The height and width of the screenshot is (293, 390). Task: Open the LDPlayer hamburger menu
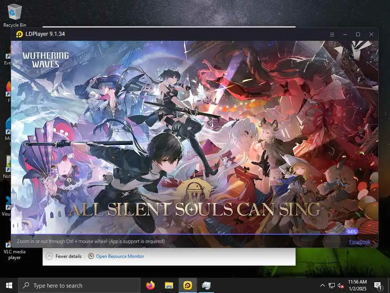pos(332,34)
